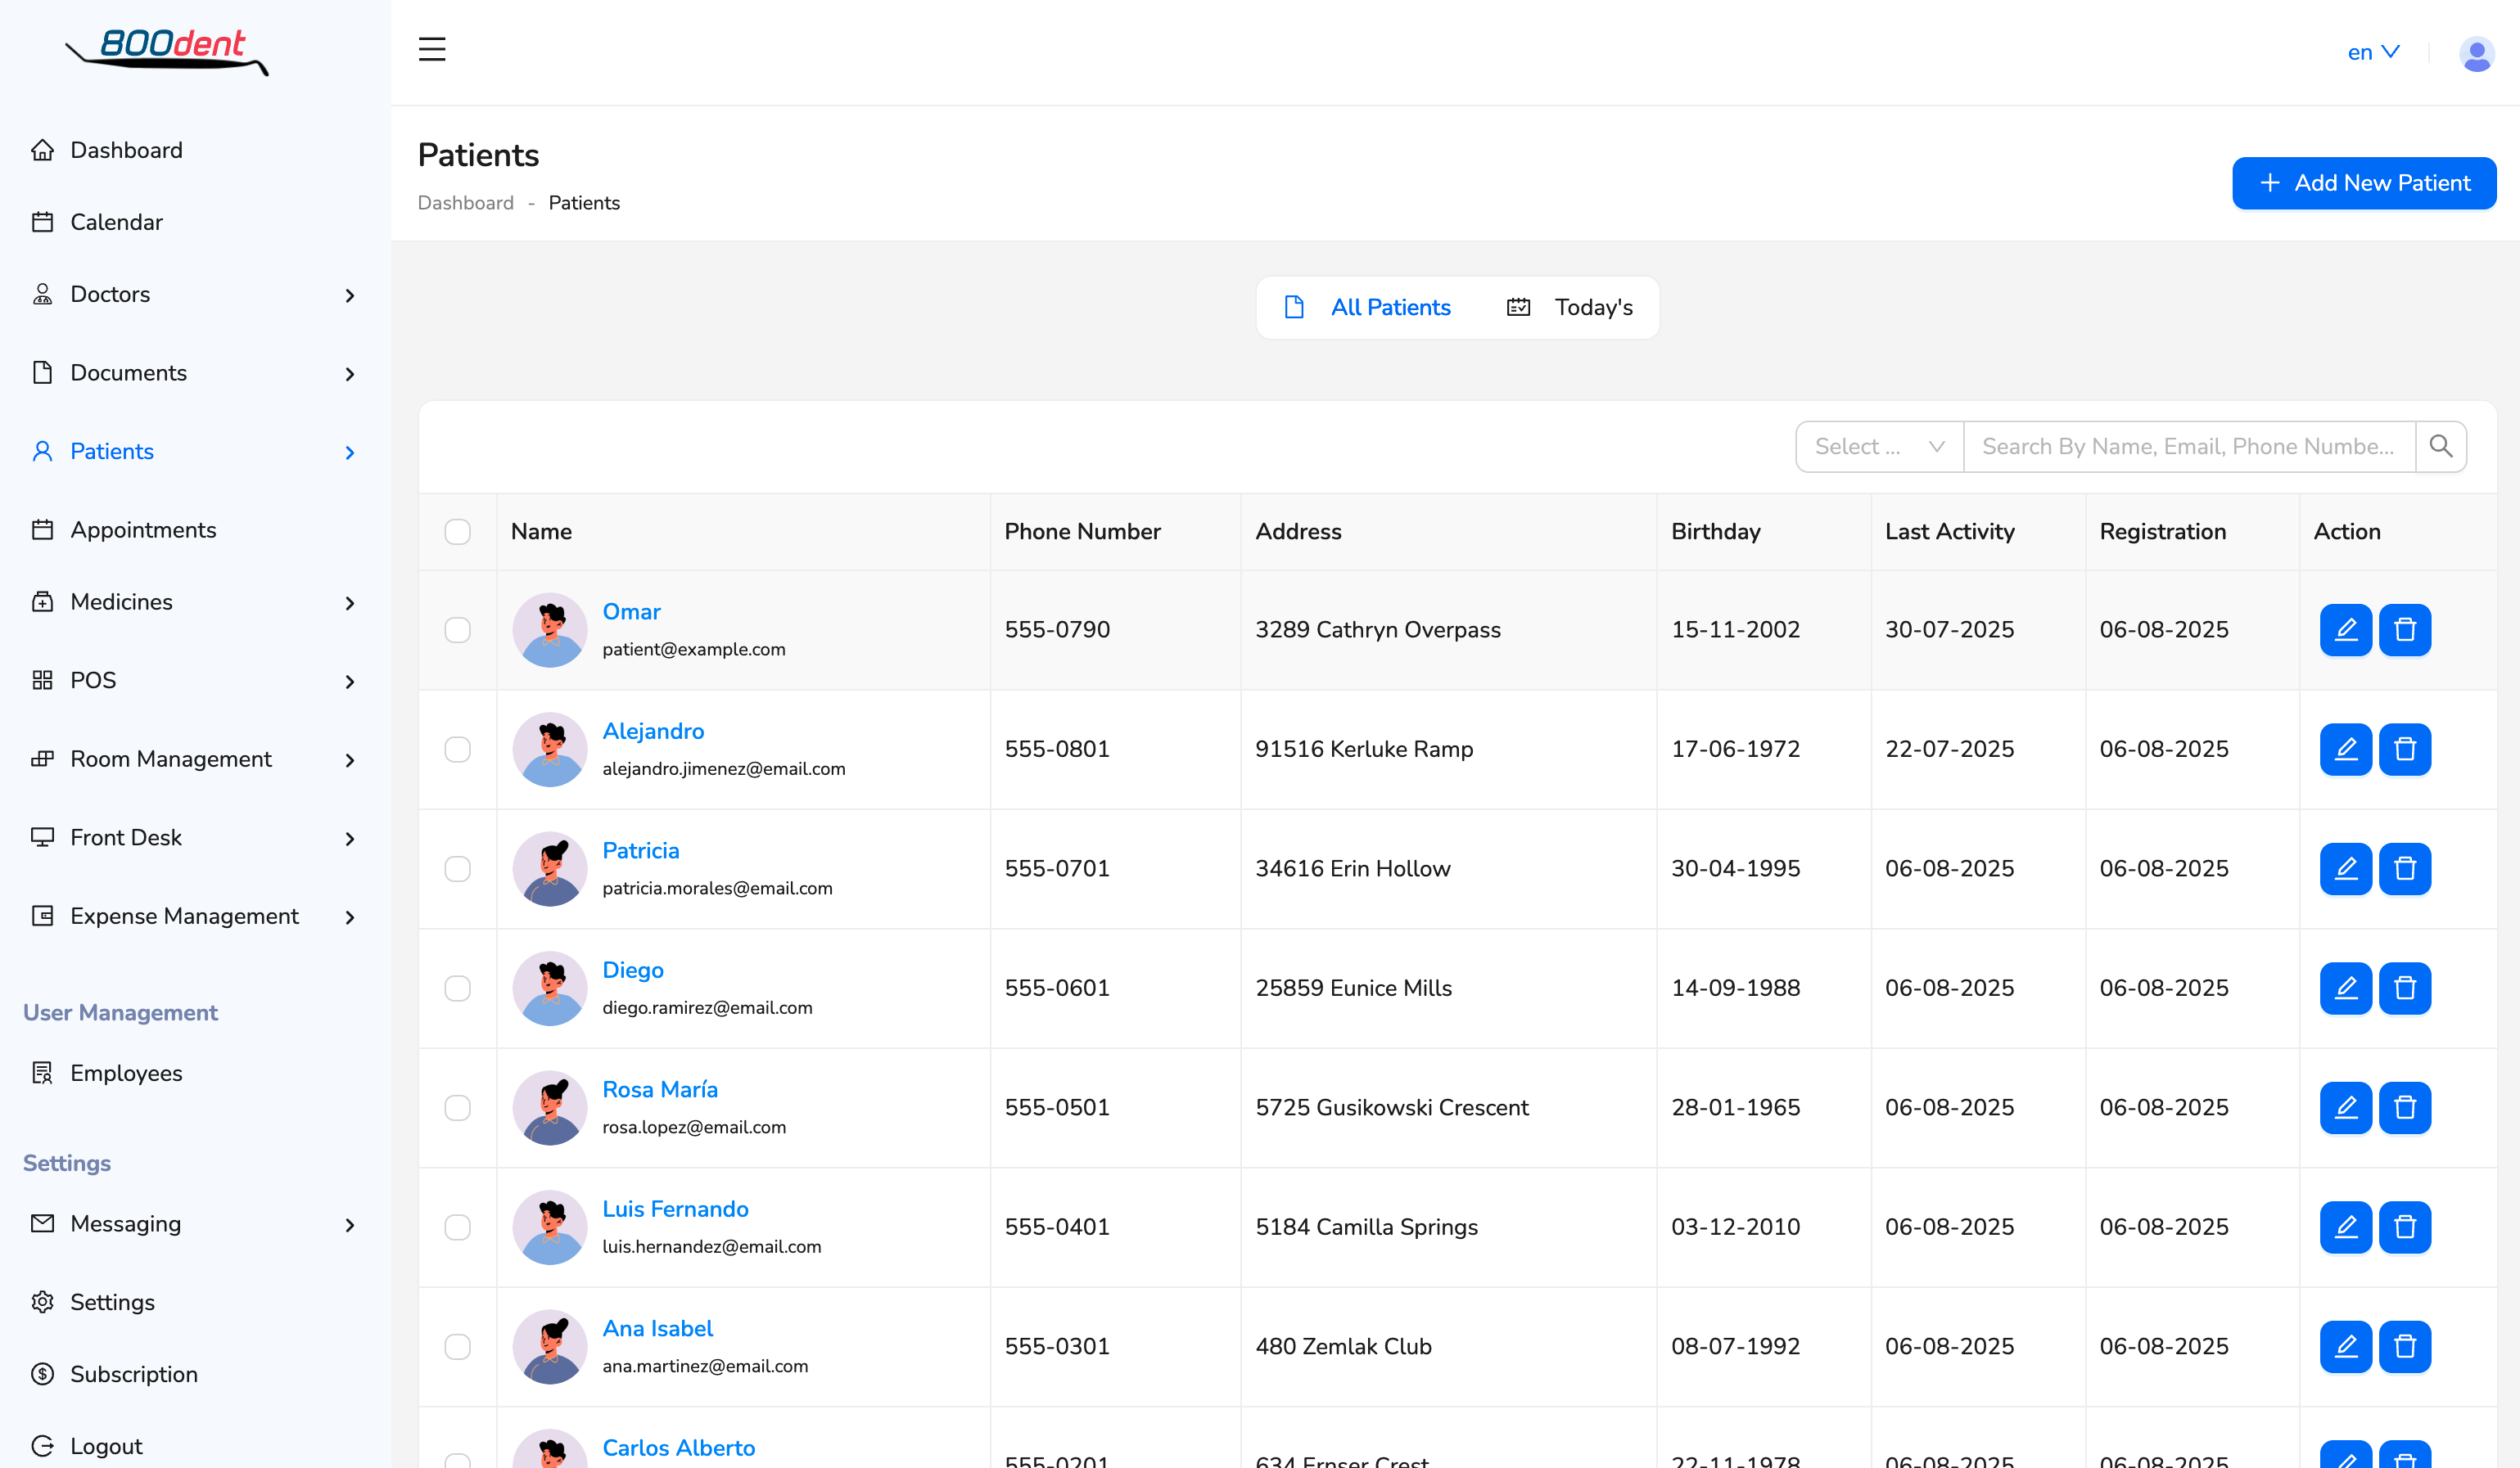2520x1468 pixels.
Task: Select the checkbox next to Alejandro
Action: click(458, 750)
